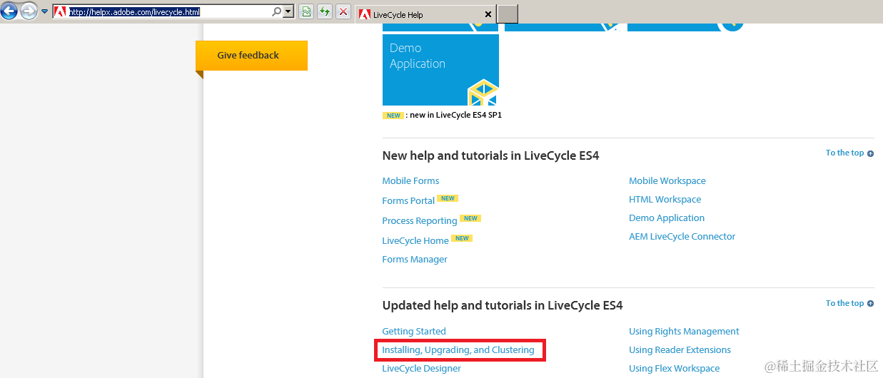Viewport: 883px width, 378px height.
Task: Open the HTML Workspace link
Action: (665, 200)
